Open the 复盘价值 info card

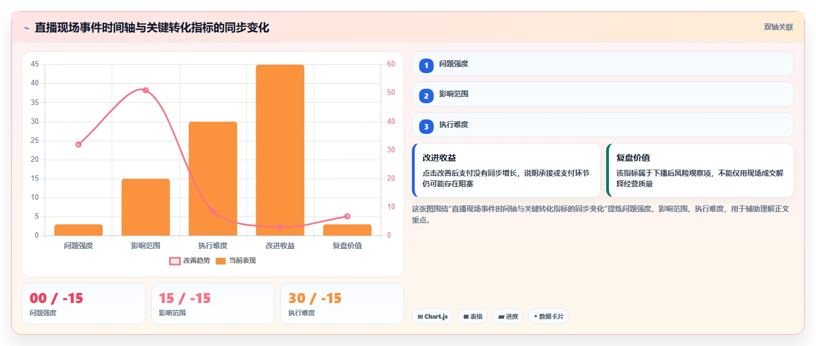pos(700,170)
